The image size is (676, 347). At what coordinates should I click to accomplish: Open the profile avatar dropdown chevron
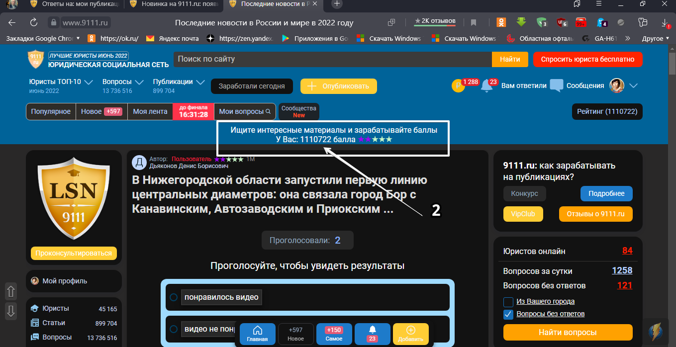[633, 86]
